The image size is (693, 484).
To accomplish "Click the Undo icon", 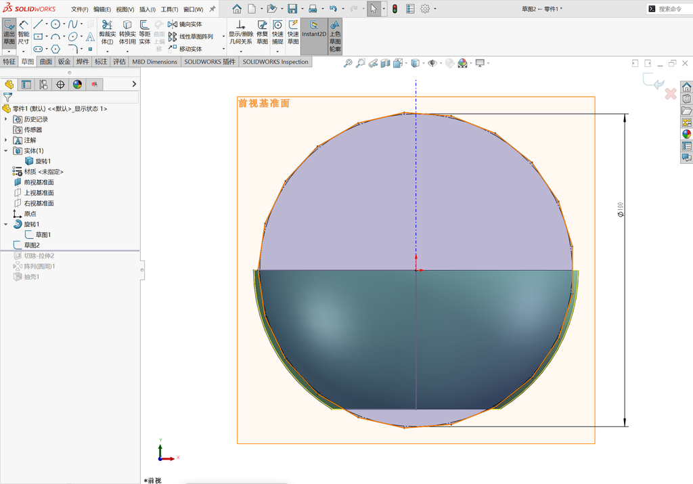I will click(333, 8).
